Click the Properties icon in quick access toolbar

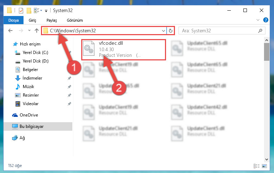[21, 11]
